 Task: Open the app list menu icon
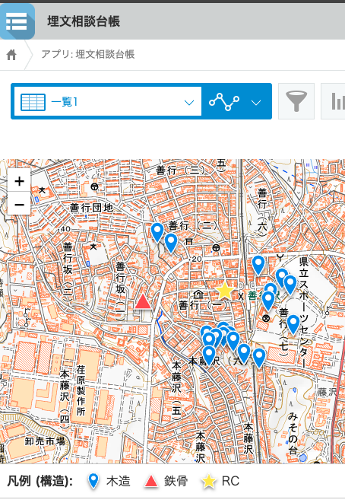click(17, 21)
